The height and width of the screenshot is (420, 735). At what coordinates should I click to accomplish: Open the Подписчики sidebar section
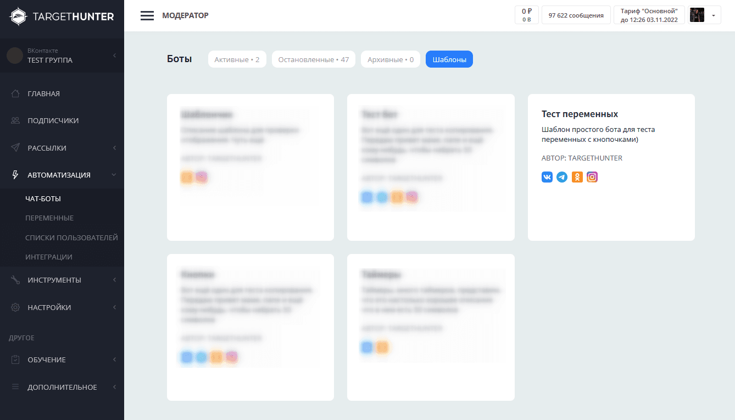click(x=53, y=121)
